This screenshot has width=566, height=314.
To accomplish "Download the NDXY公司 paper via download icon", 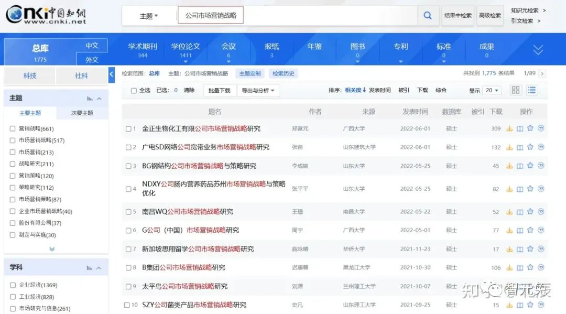I will (x=509, y=189).
